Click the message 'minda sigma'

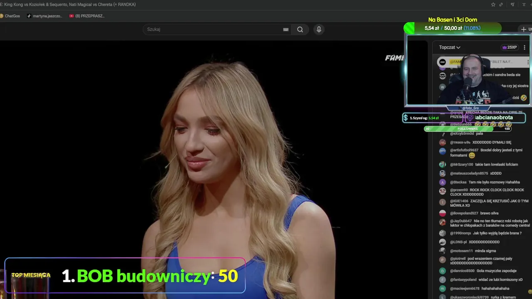pyautogui.click(x=485, y=251)
